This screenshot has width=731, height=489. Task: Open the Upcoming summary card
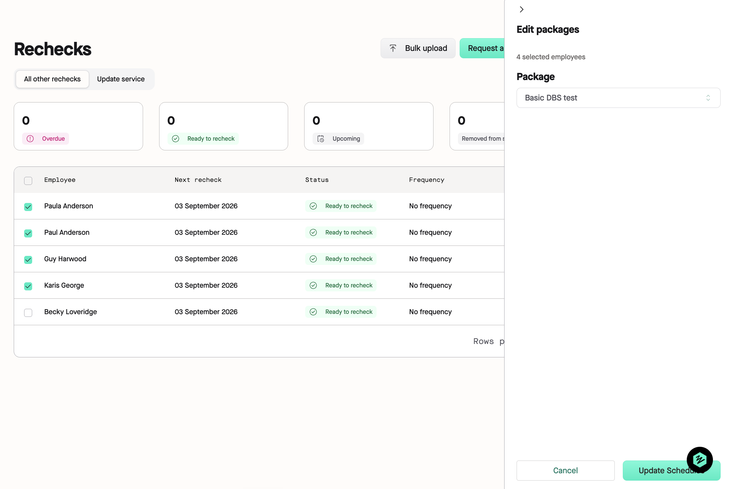[369, 126]
